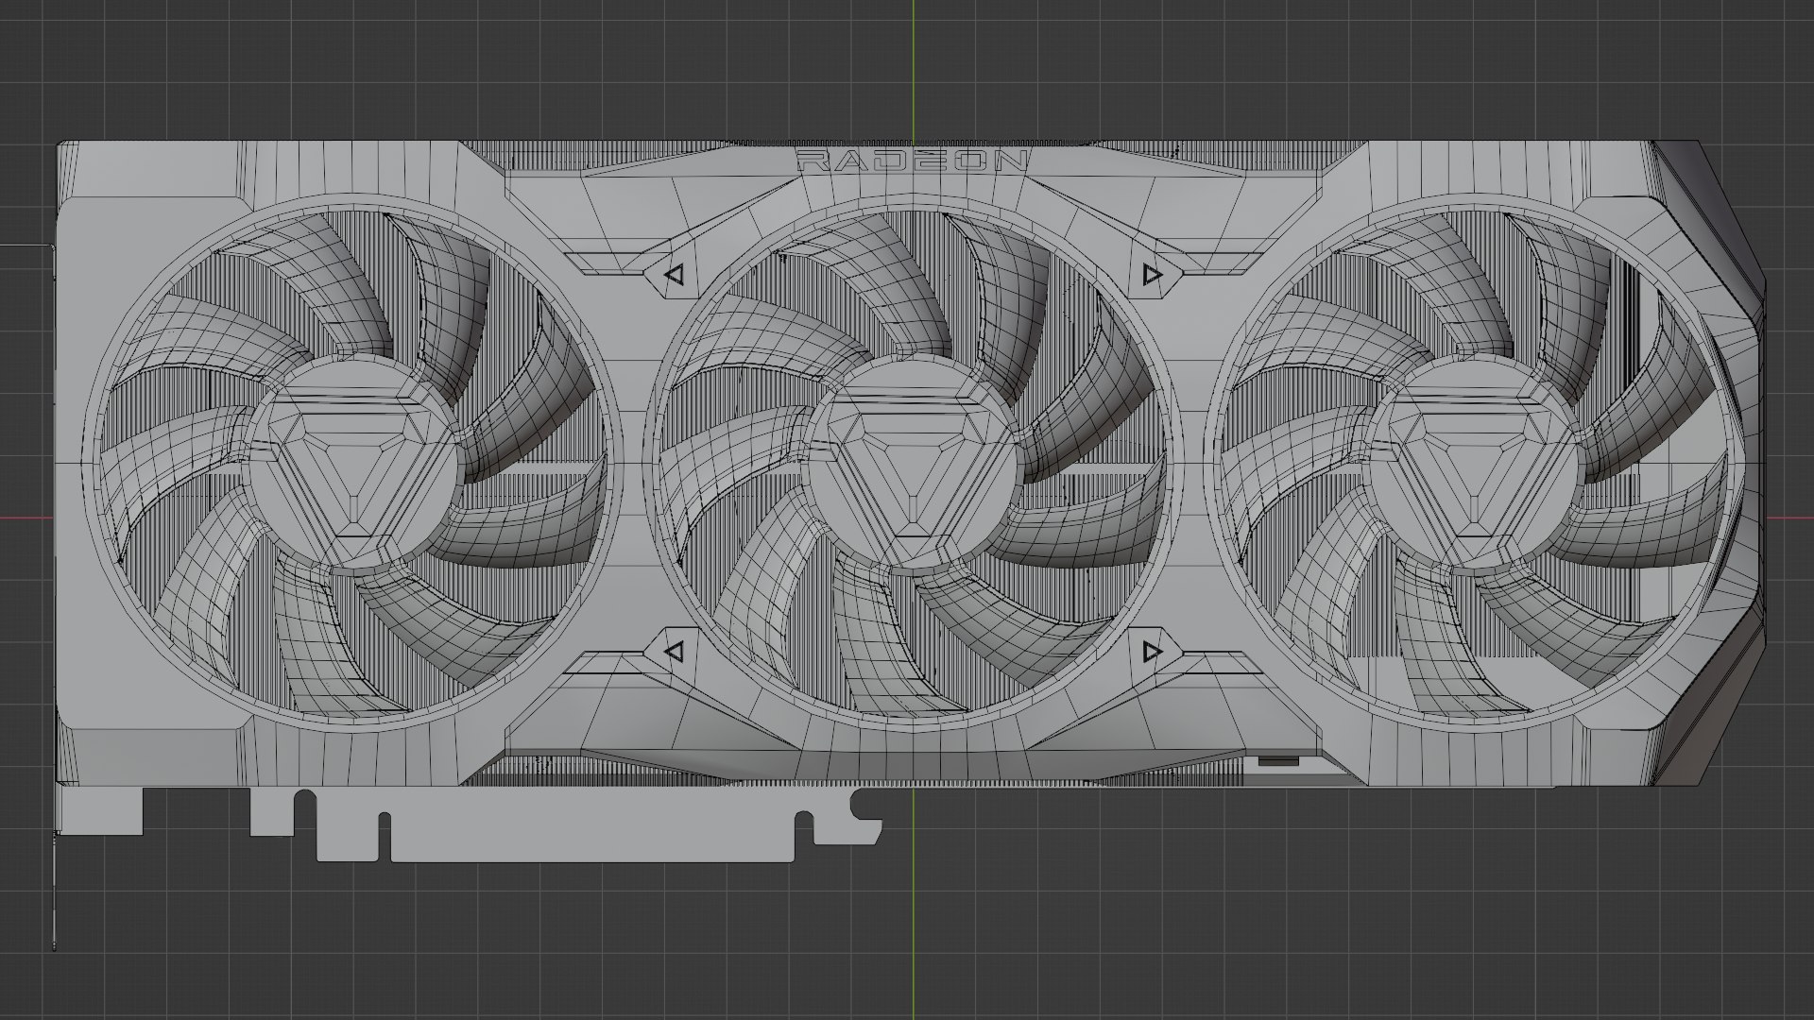Click the lower-right triangle arrow marker
Image resolution: width=1814 pixels, height=1020 pixels.
pos(1151,651)
